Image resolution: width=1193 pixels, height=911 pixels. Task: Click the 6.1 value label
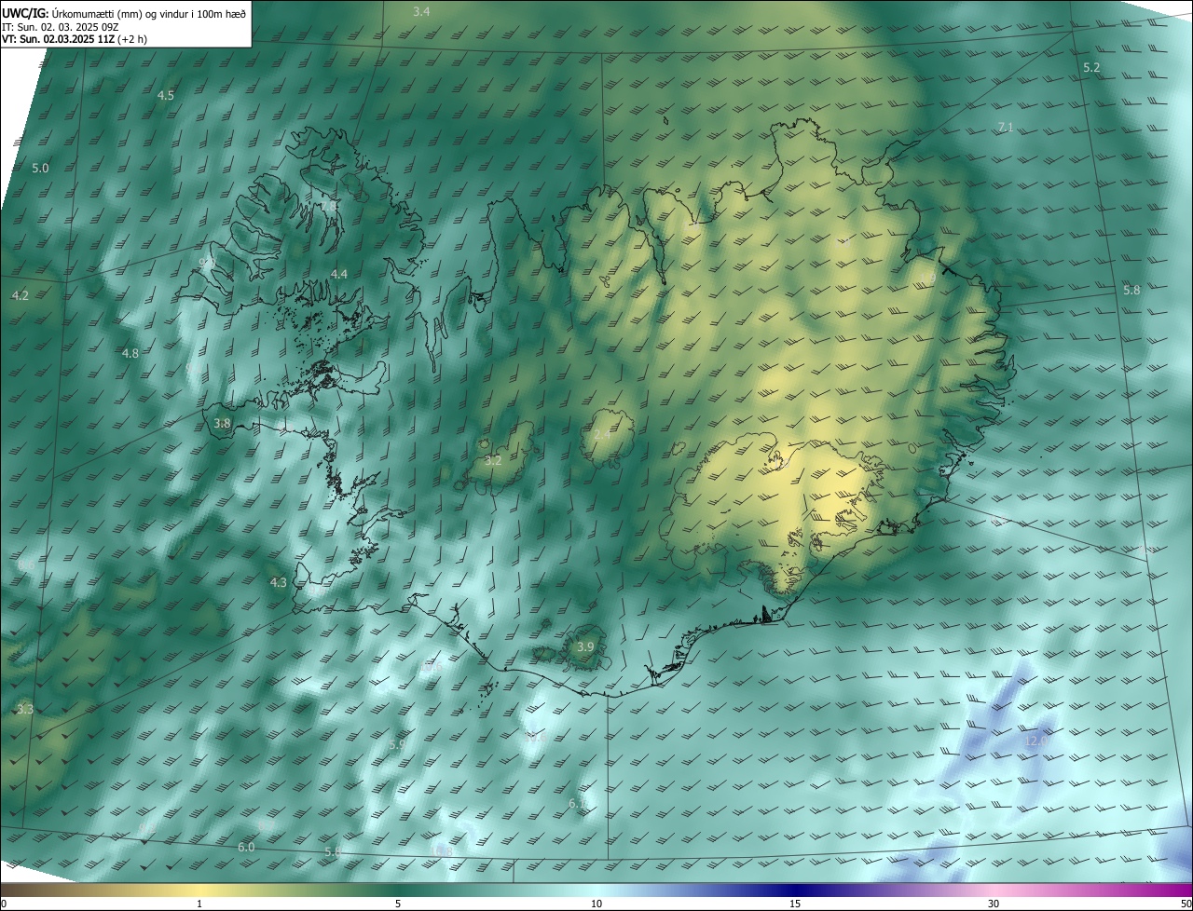[x=578, y=803]
